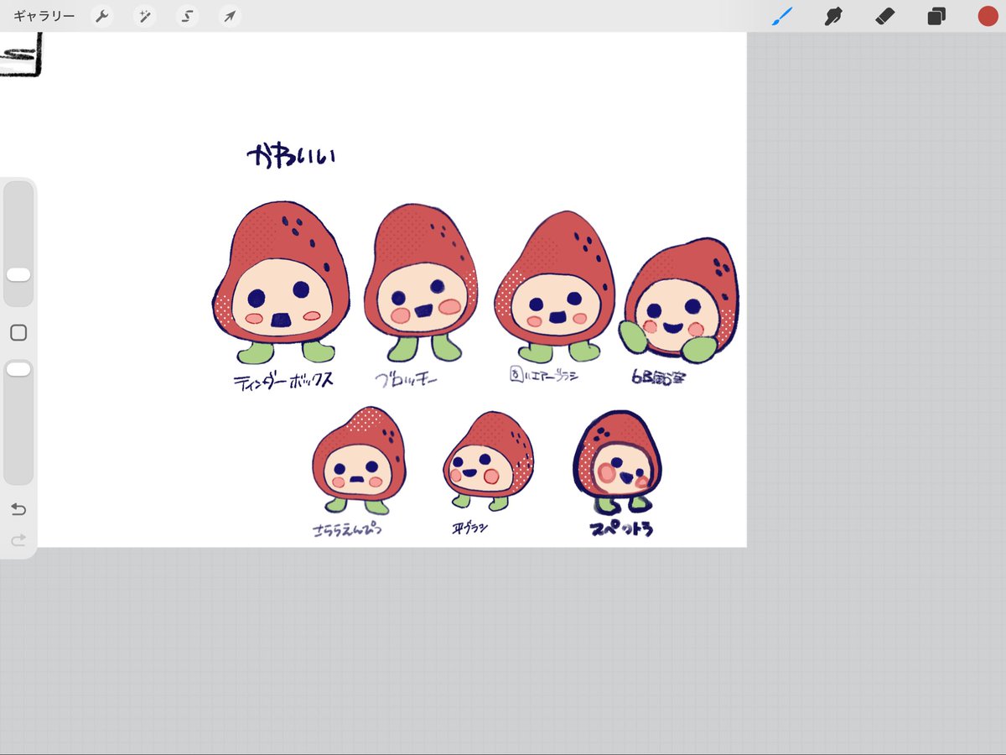The width and height of the screenshot is (1006, 755).
Task: Tap the スペットろ handwritten label
Action: click(x=621, y=530)
